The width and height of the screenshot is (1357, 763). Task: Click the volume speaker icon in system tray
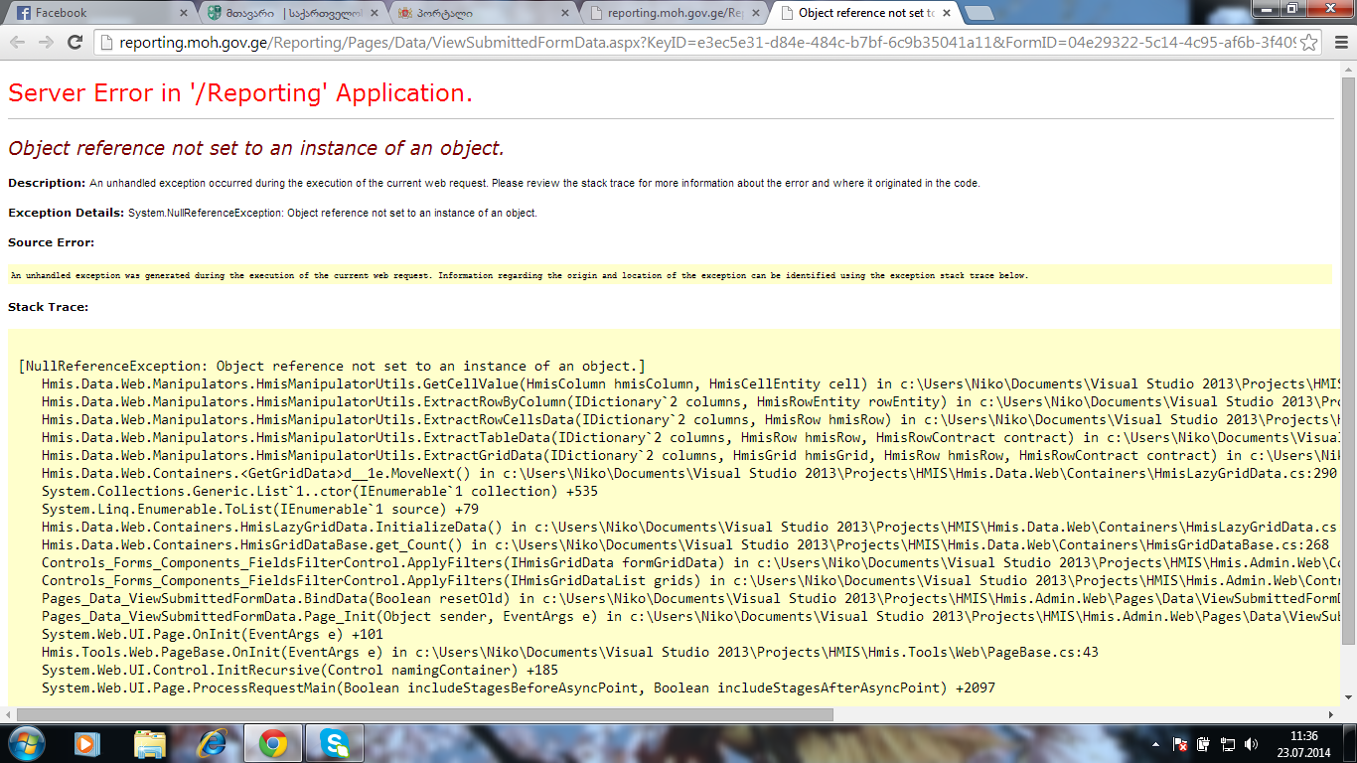click(x=1251, y=743)
